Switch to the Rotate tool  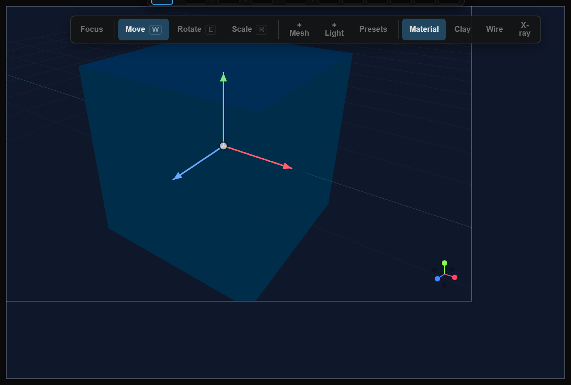[196, 29]
